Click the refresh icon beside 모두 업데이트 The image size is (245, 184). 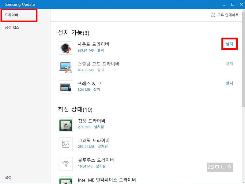(213, 15)
